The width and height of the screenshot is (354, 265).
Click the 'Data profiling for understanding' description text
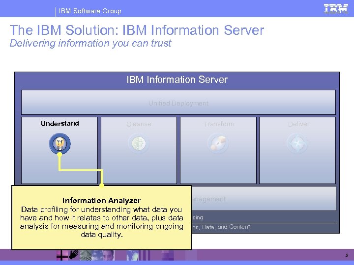point(102,222)
